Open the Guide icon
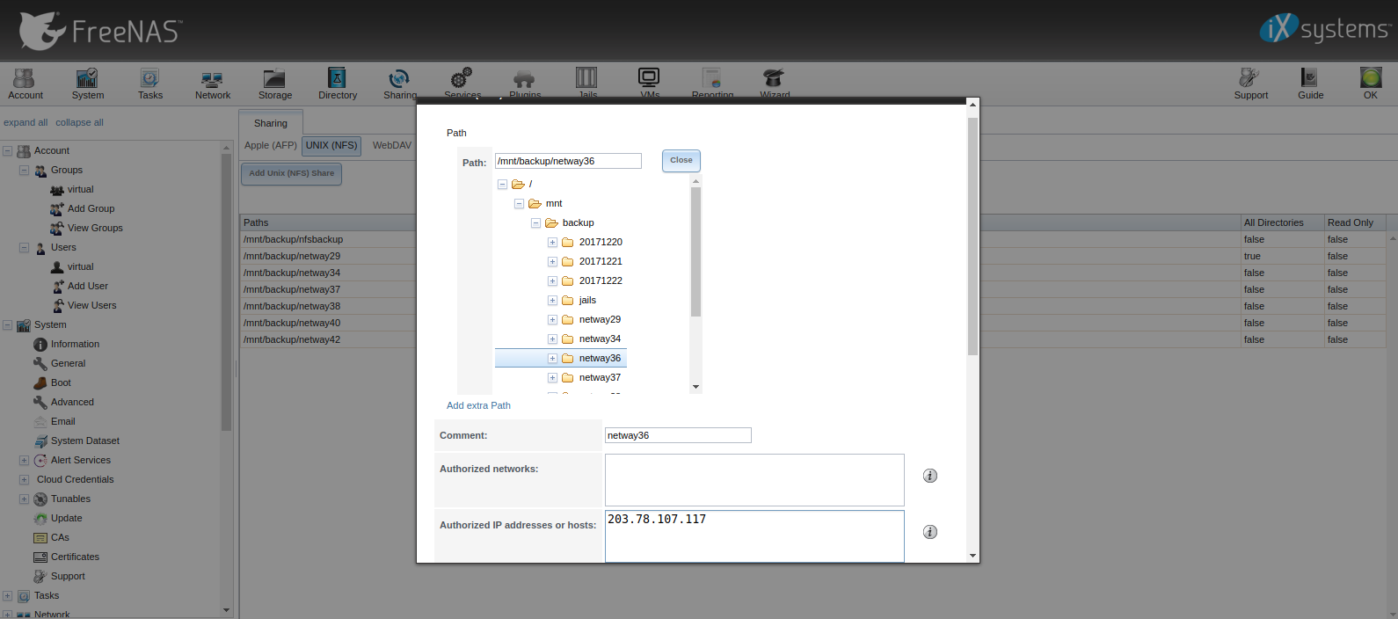Screen dimensions: 1398x619 [x=1310, y=84]
